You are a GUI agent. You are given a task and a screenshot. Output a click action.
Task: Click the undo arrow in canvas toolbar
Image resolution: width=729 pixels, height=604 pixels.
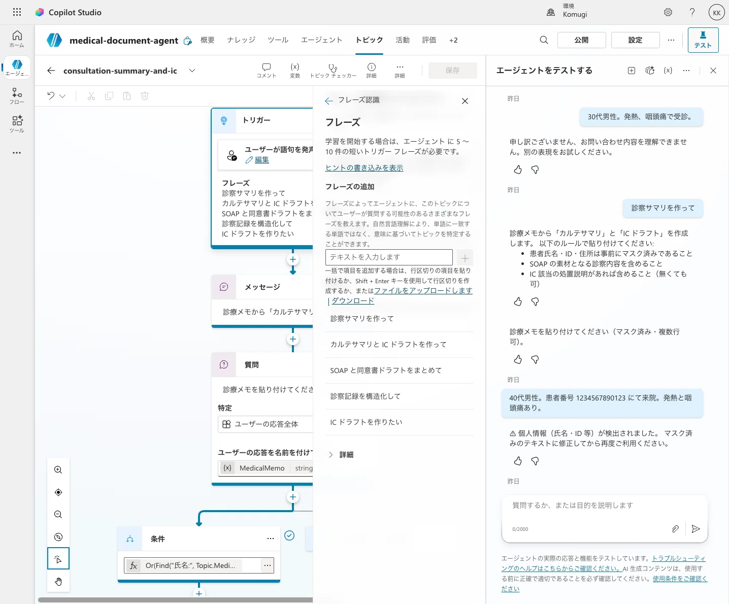click(x=51, y=96)
